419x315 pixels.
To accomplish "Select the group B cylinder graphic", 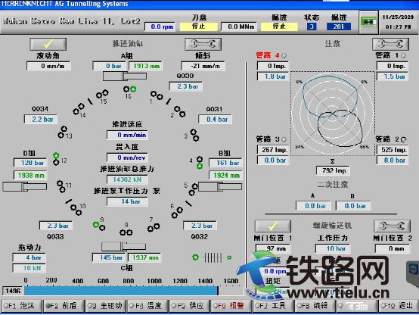I will pos(220,186).
